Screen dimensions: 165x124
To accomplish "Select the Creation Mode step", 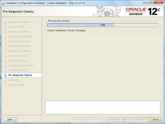I will click(x=16, y=27).
